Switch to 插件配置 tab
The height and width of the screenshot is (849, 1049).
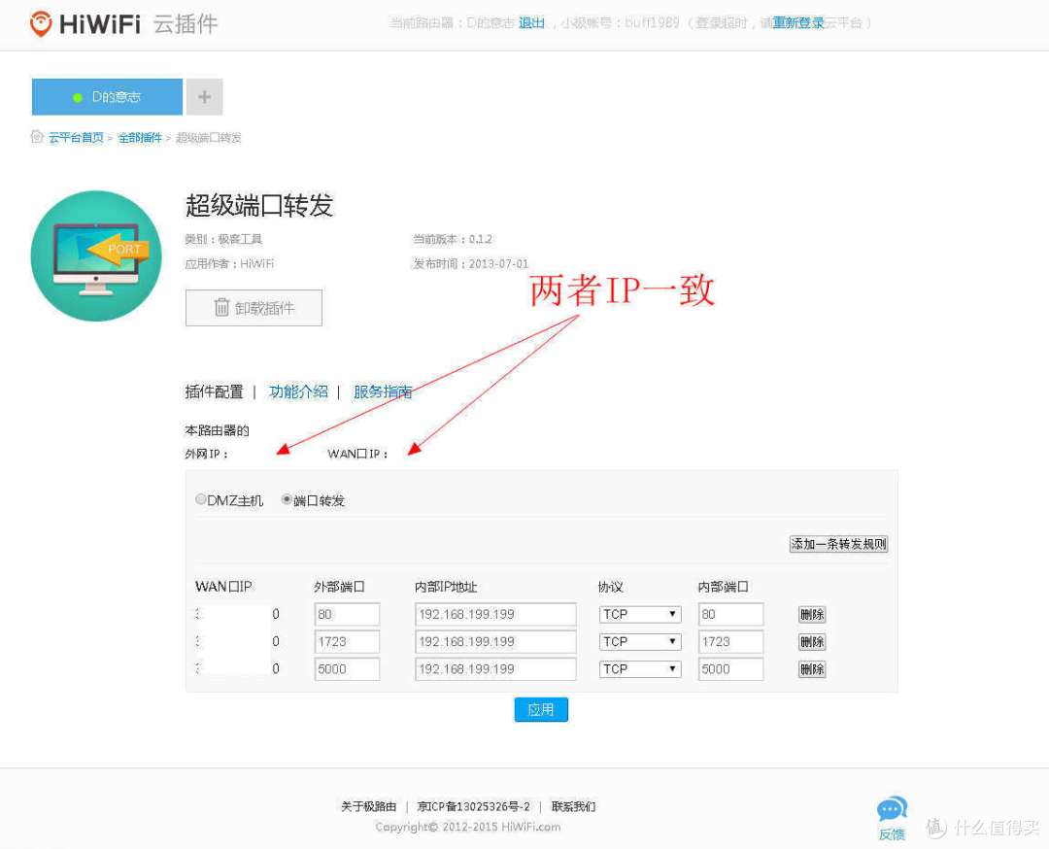214,392
